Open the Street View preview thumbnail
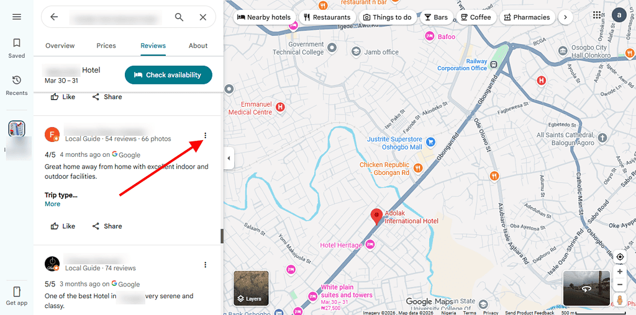 tap(586, 288)
